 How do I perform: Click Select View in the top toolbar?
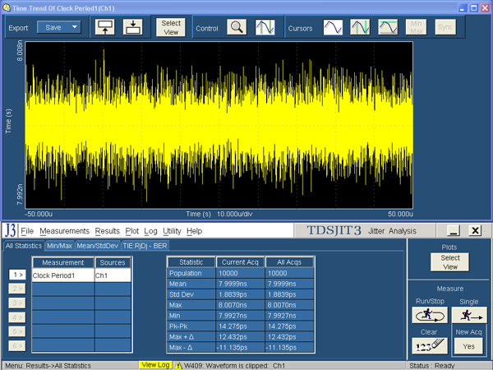point(171,27)
